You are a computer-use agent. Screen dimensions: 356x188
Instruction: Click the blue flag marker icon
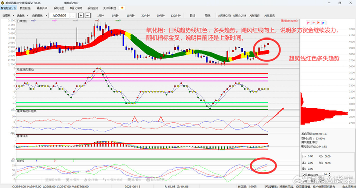323,23
